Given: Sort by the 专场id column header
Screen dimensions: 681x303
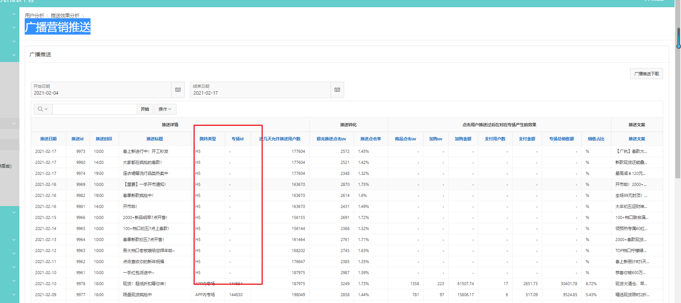Looking at the screenshot, I should coord(238,139).
